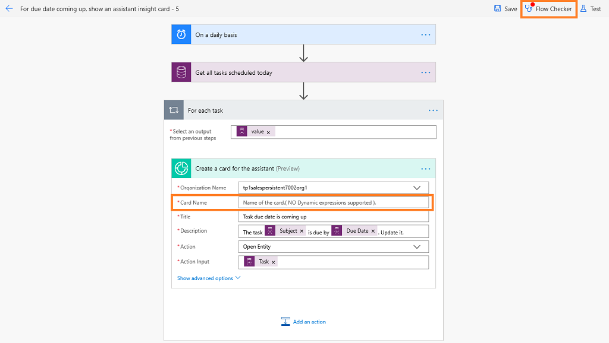
Task: Open ellipsis menu for For each task
Action: click(x=433, y=110)
